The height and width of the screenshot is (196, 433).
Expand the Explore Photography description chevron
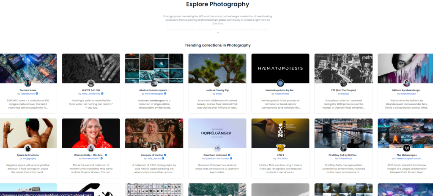coord(218,33)
